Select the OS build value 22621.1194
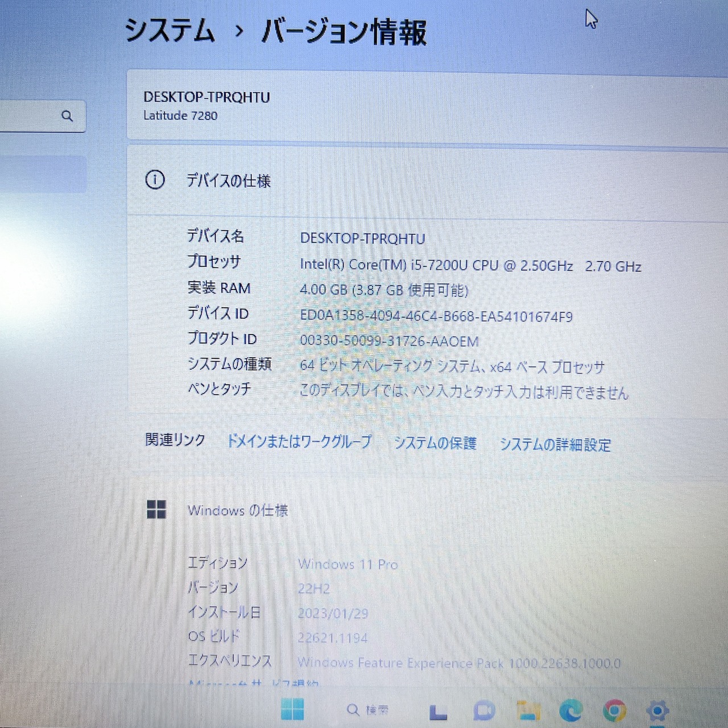This screenshot has width=728, height=728. point(333,638)
